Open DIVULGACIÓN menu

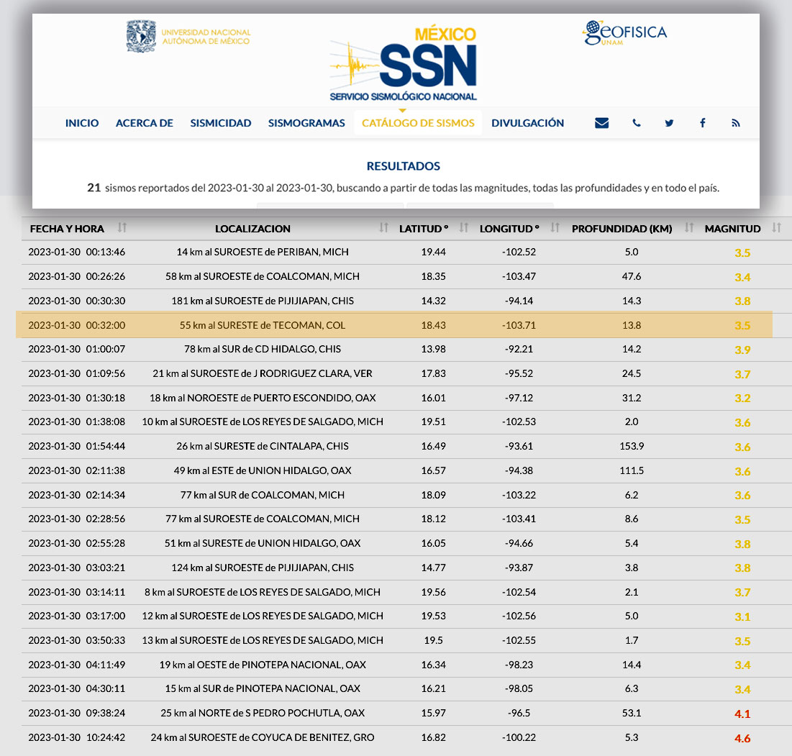528,123
